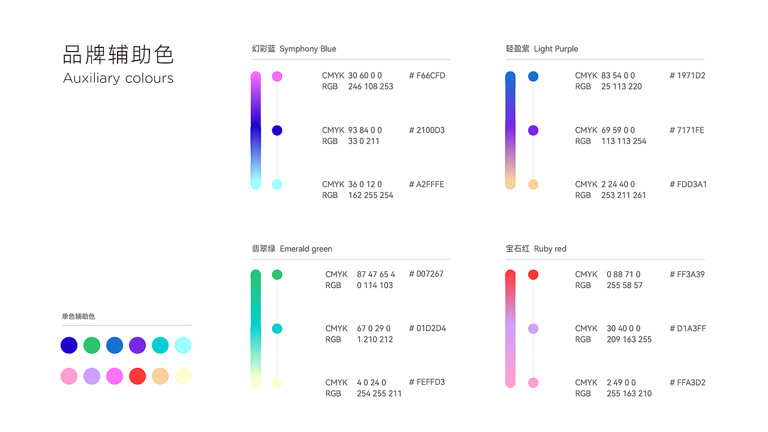Pick the light cyan dot beside # A2FFFE
The image size is (768, 432).
(277, 184)
